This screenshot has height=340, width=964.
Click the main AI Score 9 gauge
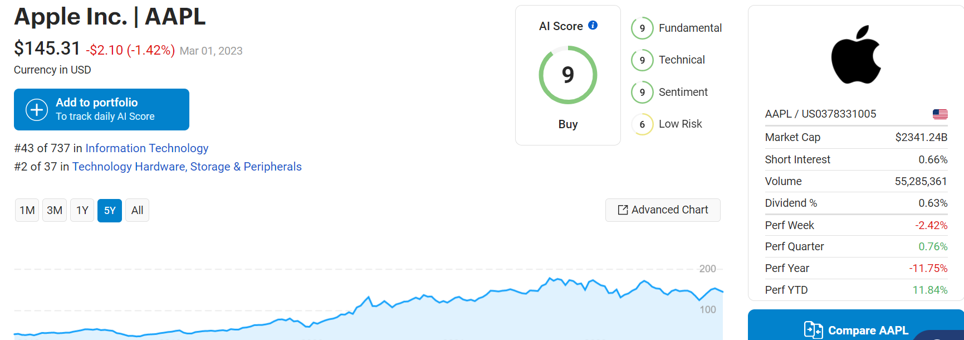[568, 75]
